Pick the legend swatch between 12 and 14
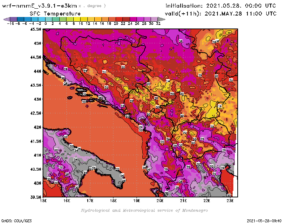 coord(91,19)
